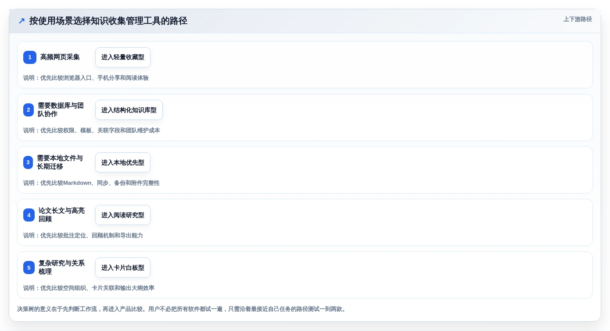Click the 上下游路径 label in header
The height and width of the screenshot is (331, 610).
pyautogui.click(x=578, y=19)
